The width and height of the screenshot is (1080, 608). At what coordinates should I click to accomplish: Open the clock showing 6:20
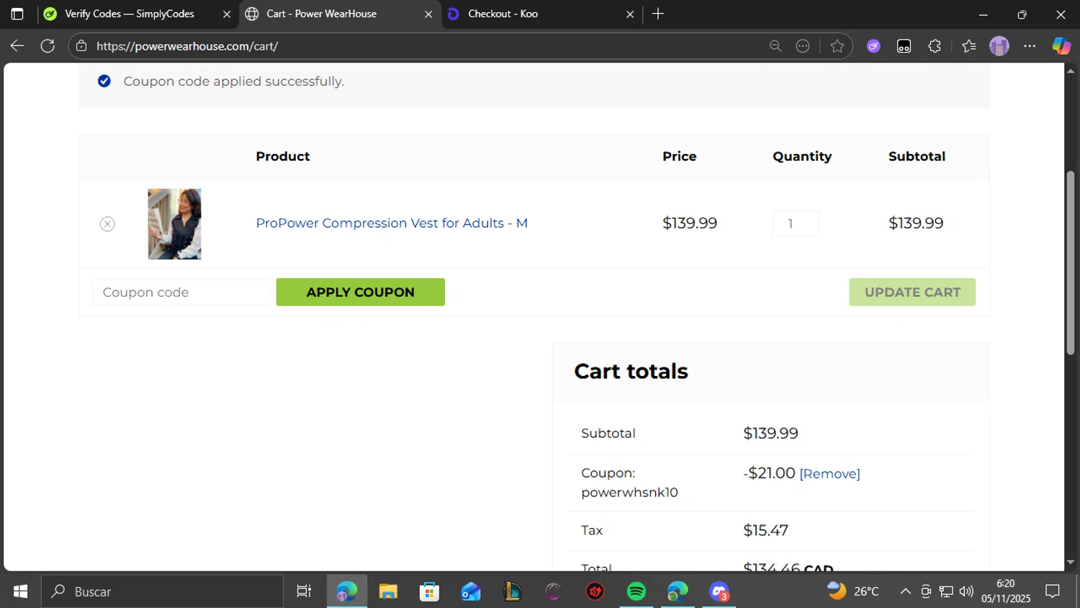[1006, 591]
